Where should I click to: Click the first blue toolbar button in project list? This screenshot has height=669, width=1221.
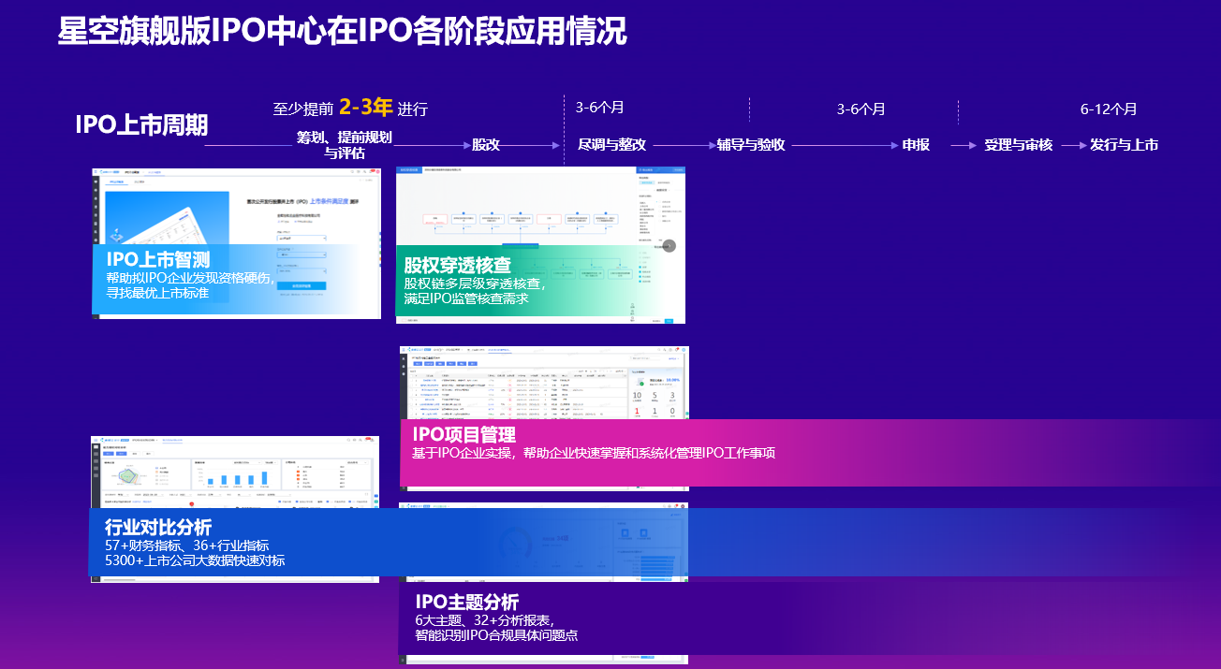tap(416, 361)
